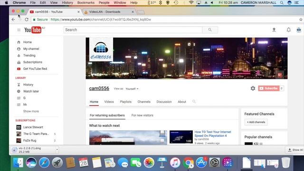Screen dimensions: 304x171
Task: Open the 1:02 video thumbnail
Action: pyautogui.click(x=181, y=137)
